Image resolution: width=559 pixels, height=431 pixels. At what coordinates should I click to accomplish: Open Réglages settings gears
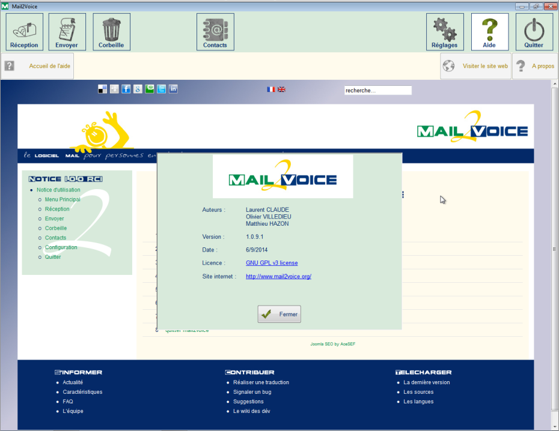coord(445,32)
